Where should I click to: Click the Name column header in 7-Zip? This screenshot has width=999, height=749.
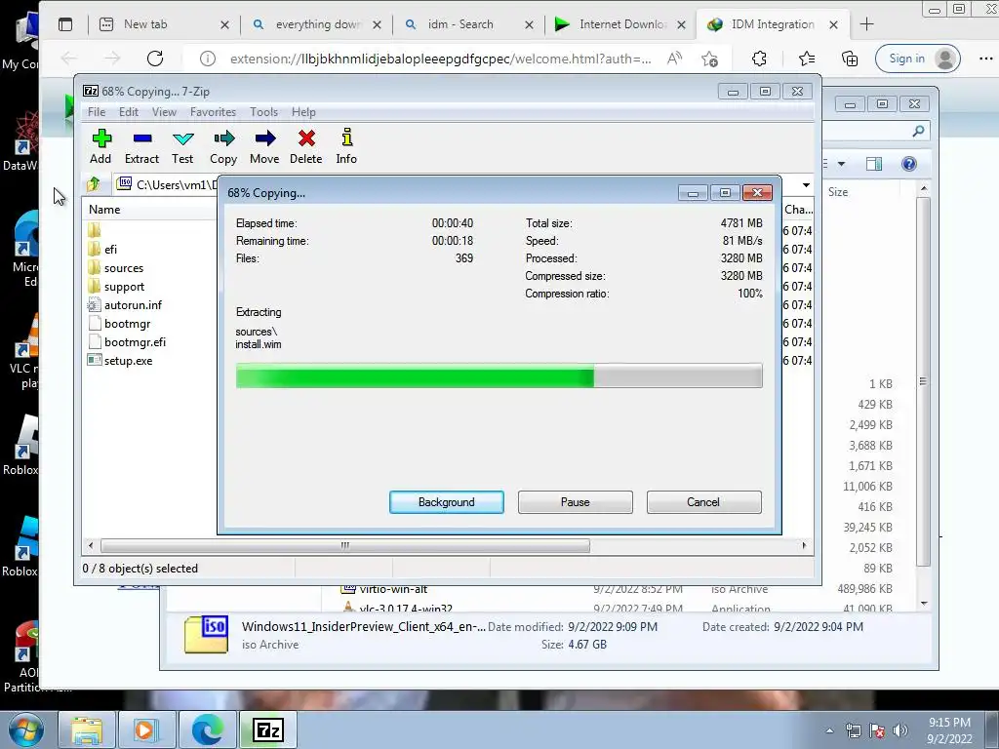104,210
